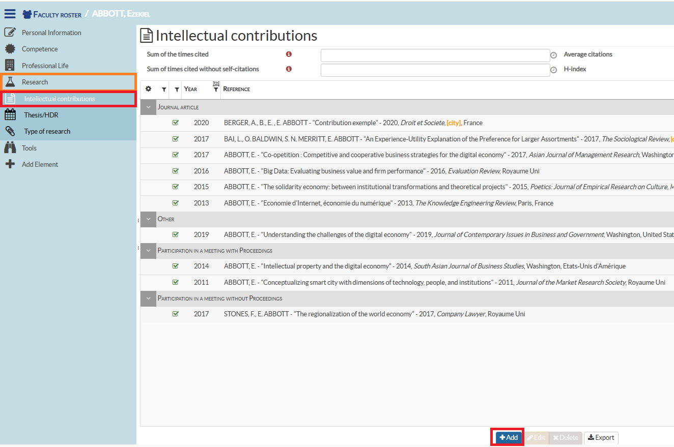Viewport: 674px width, 447px height.
Task: Click the Intellectual contributions page document icon
Action: pos(146,35)
